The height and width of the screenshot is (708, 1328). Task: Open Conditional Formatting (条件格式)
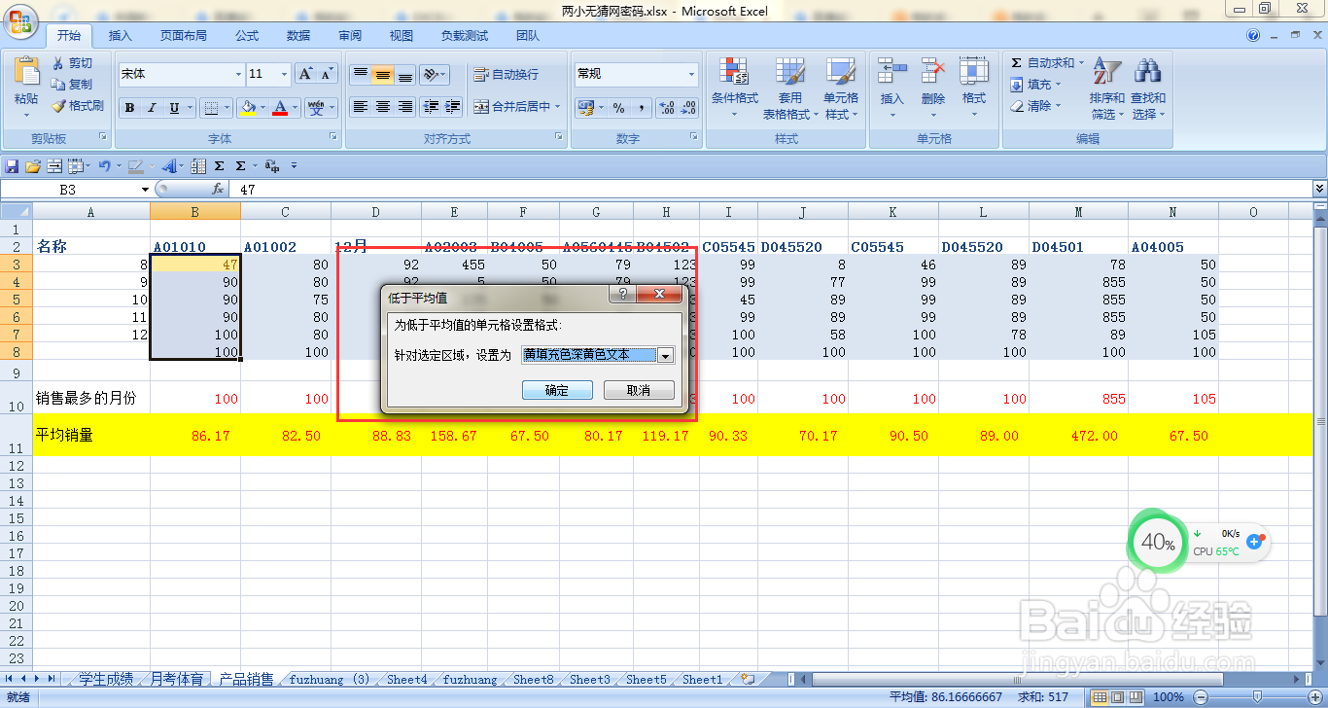734,88
